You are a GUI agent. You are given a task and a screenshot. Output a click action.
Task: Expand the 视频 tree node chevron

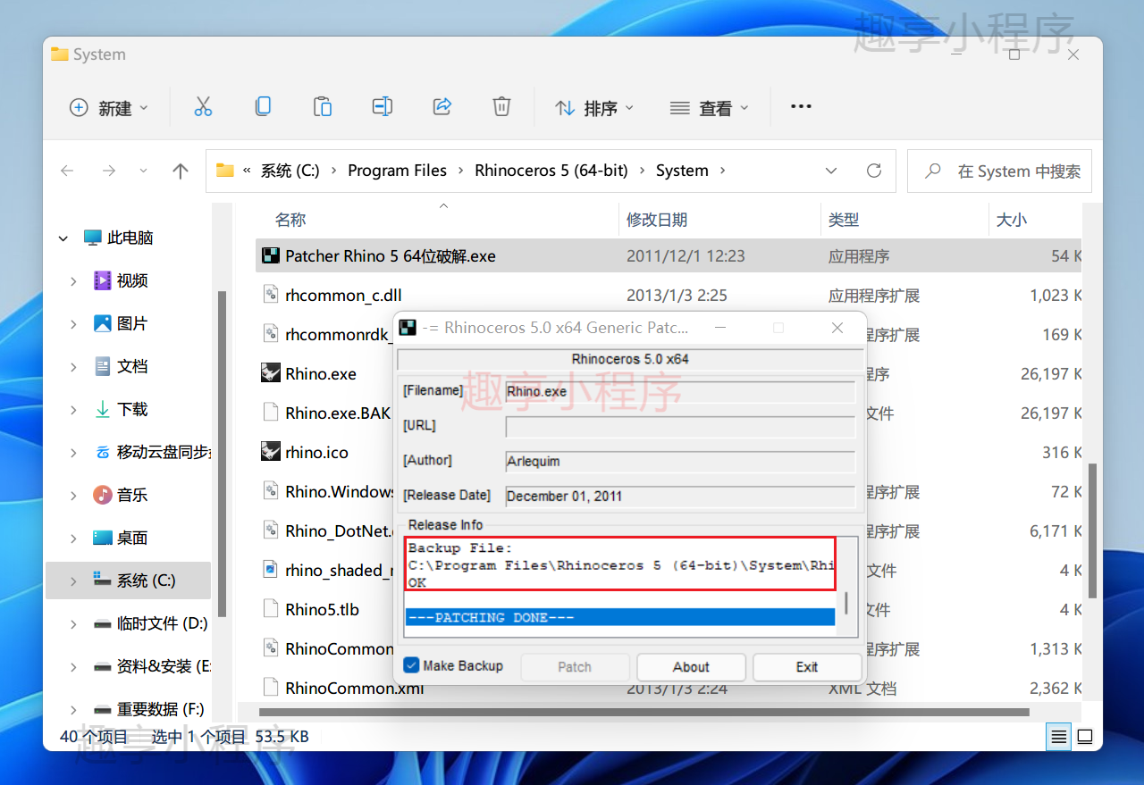tap(73, 281)
